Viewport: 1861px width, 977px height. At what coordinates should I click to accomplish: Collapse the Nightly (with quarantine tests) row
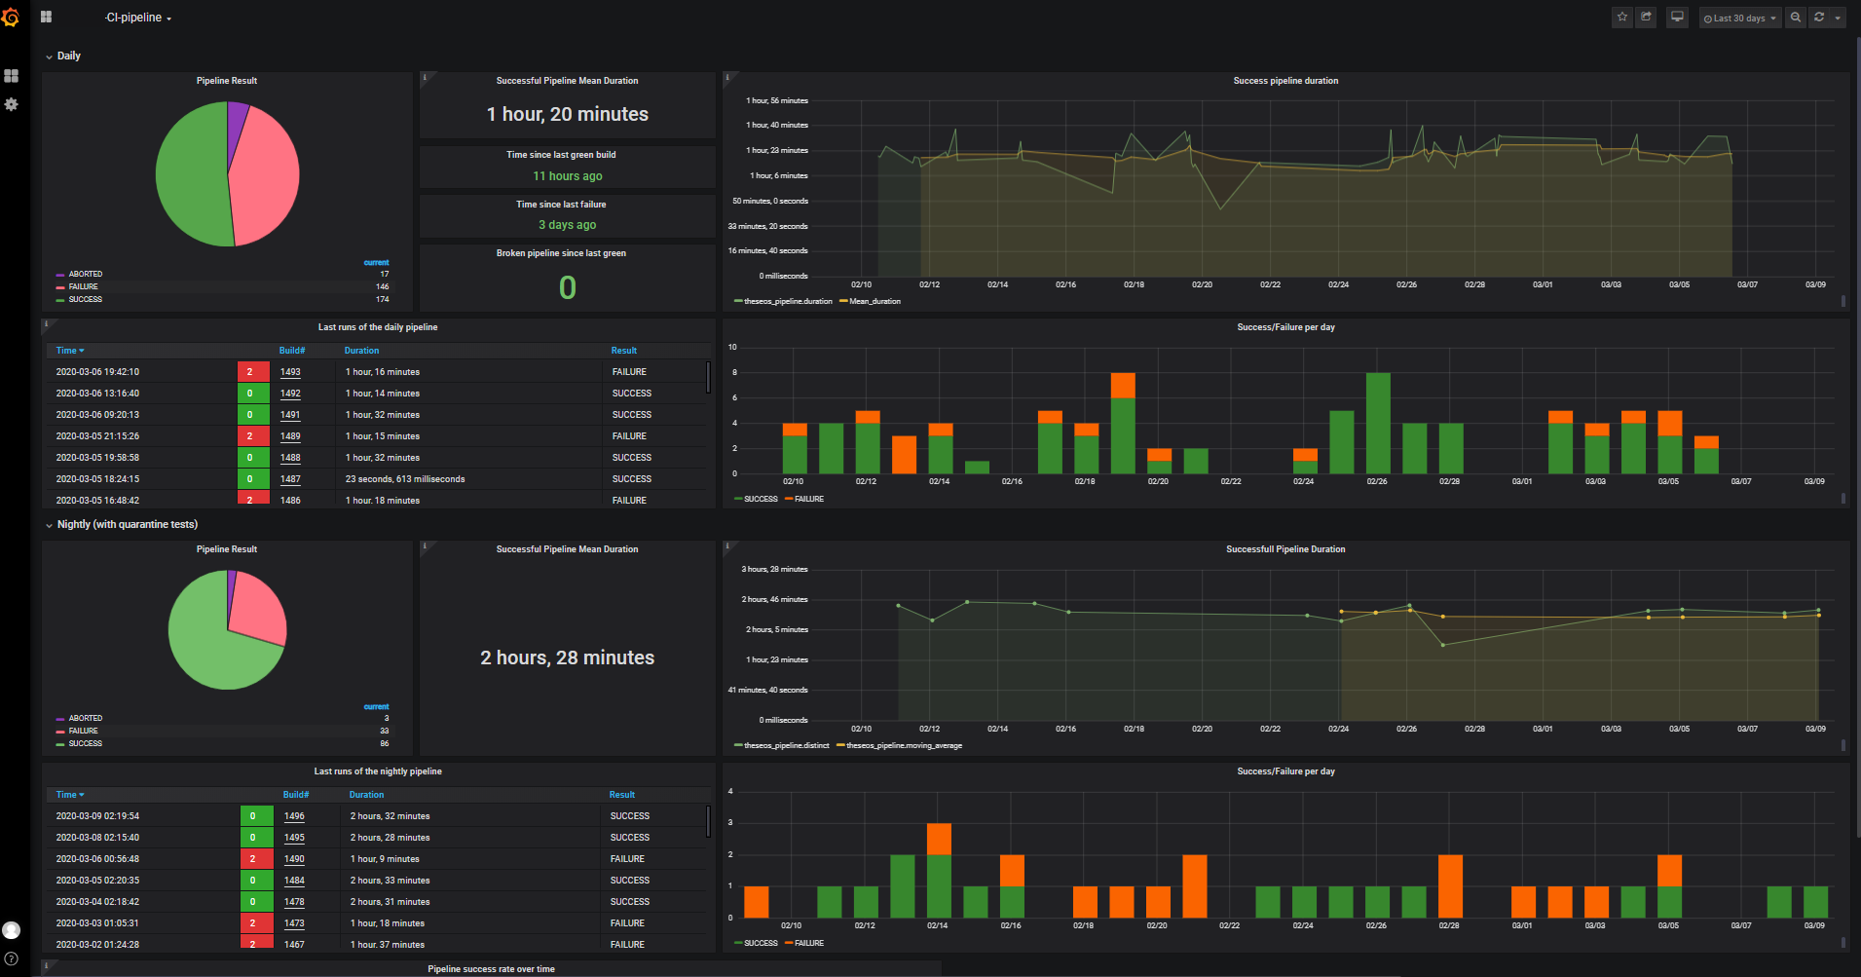tap(122, 524)
